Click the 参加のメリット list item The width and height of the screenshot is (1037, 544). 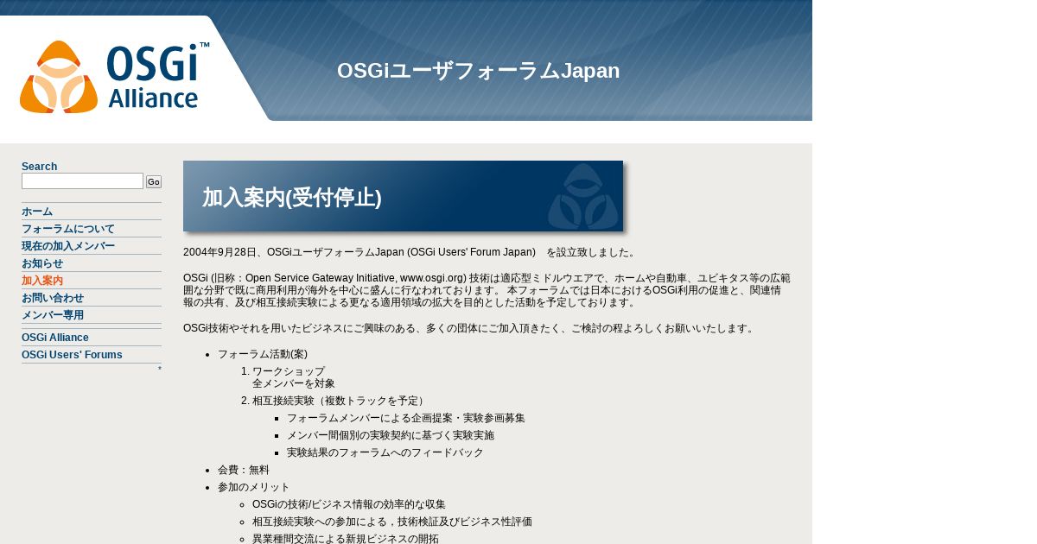pos(254,487)
